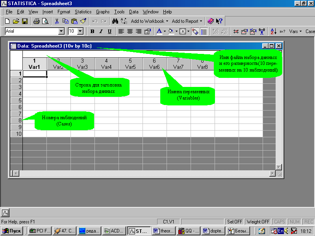Switch to the ACD... taskbar button

tap(114, 231)
